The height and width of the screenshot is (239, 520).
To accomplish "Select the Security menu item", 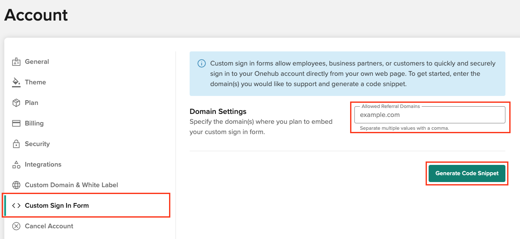I will [x=37, y=144].
